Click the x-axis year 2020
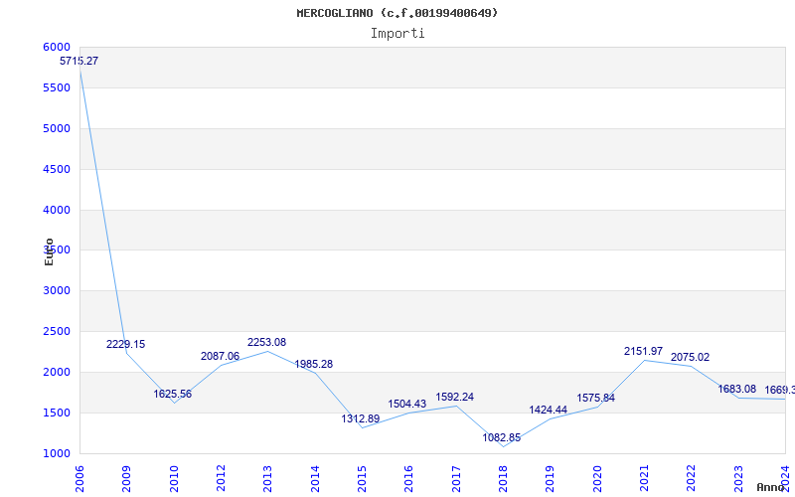The width and height of the screenshot is (795, 497). (x=597, y=479)
